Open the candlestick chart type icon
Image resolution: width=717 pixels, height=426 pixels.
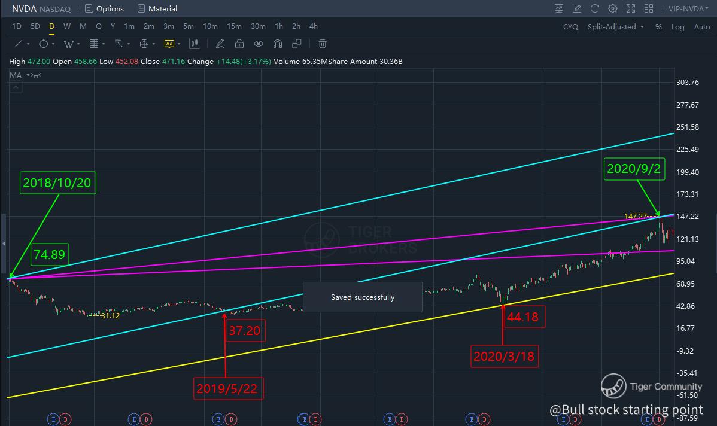click(x=194, y=44)
